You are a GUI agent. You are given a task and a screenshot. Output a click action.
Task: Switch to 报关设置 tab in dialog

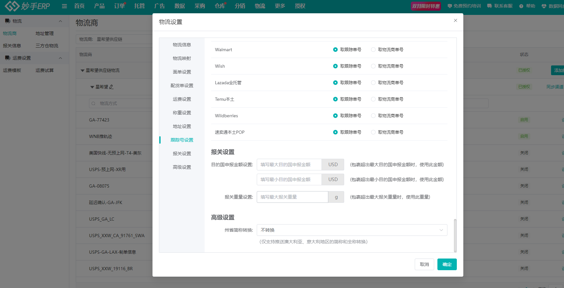click(182, 154)
